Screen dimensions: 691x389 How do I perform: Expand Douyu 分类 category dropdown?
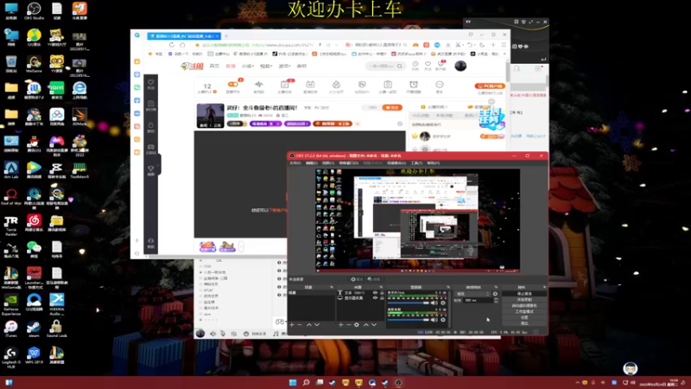248,66
